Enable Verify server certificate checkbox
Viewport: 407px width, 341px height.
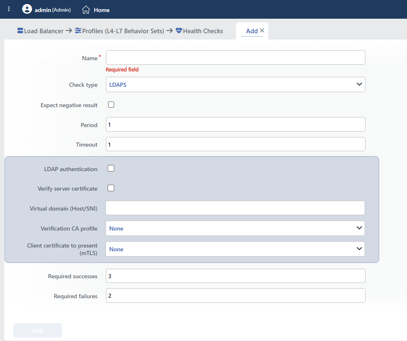[x=111, y=188]
